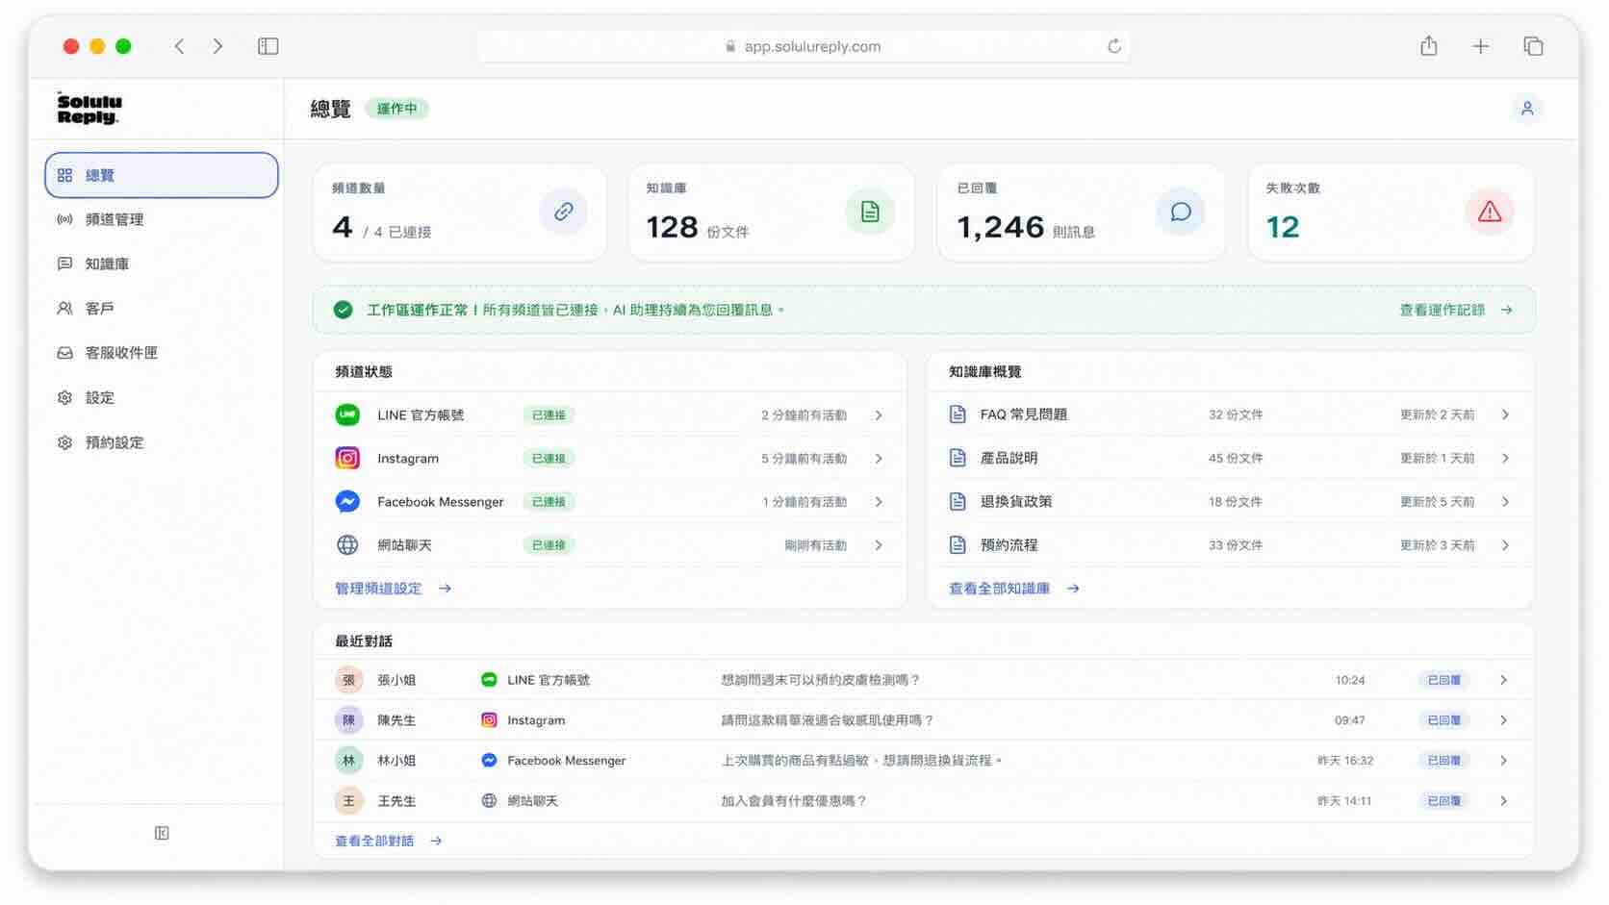Click the 張 avatar of 張小姐
This screenshot has height=905, width=1609.
point(348,680)
